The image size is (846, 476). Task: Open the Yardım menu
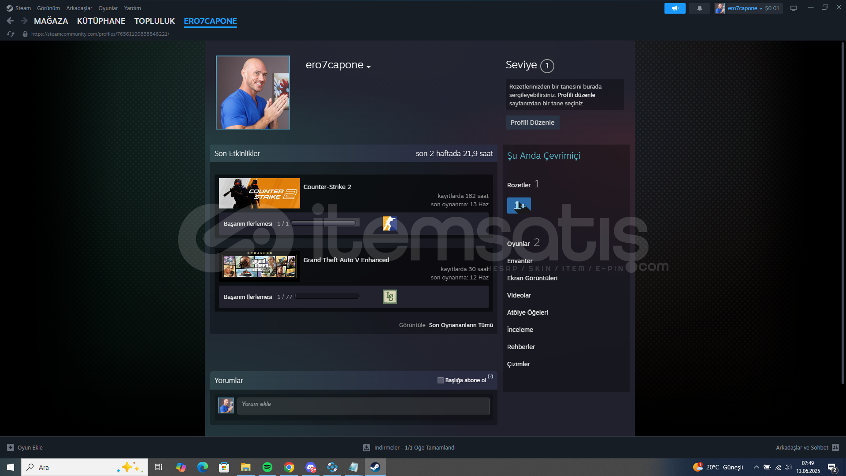click(133, 8)
